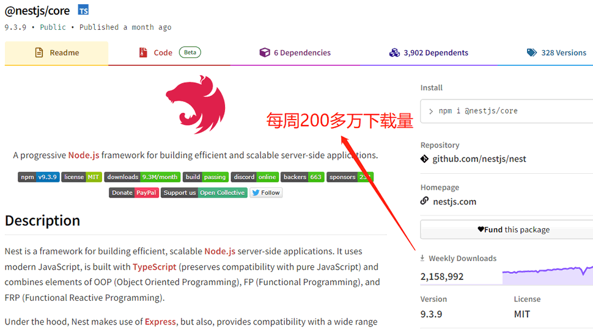Click the weekly downloads sparkline chart
This screenshot has height=330, width=593.
coord(548,275)
